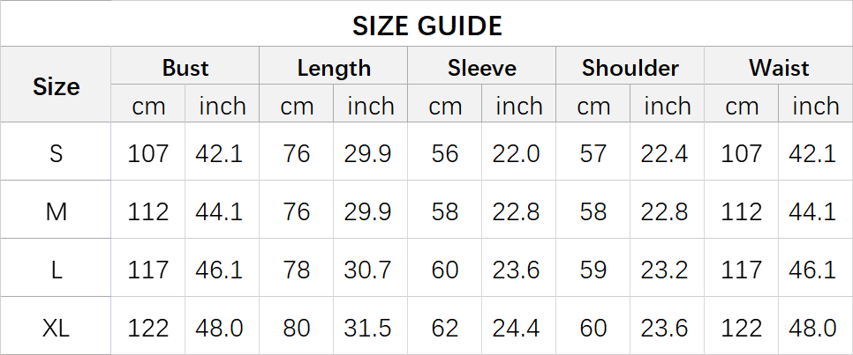Click the S size row label
Viewport: 853px width, 355px height.
56,153
